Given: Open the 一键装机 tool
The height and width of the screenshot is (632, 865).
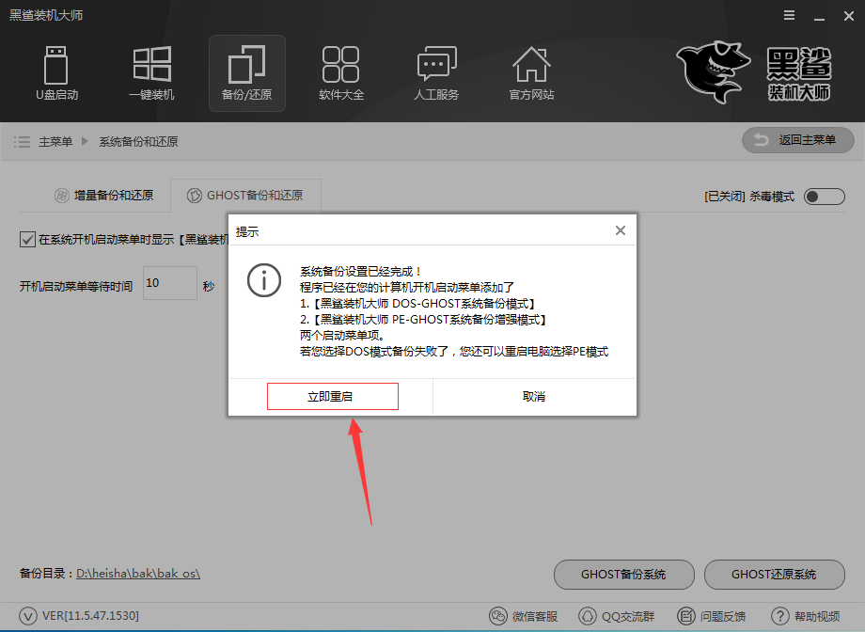Looking at the screenshot, I should (151, 73).
